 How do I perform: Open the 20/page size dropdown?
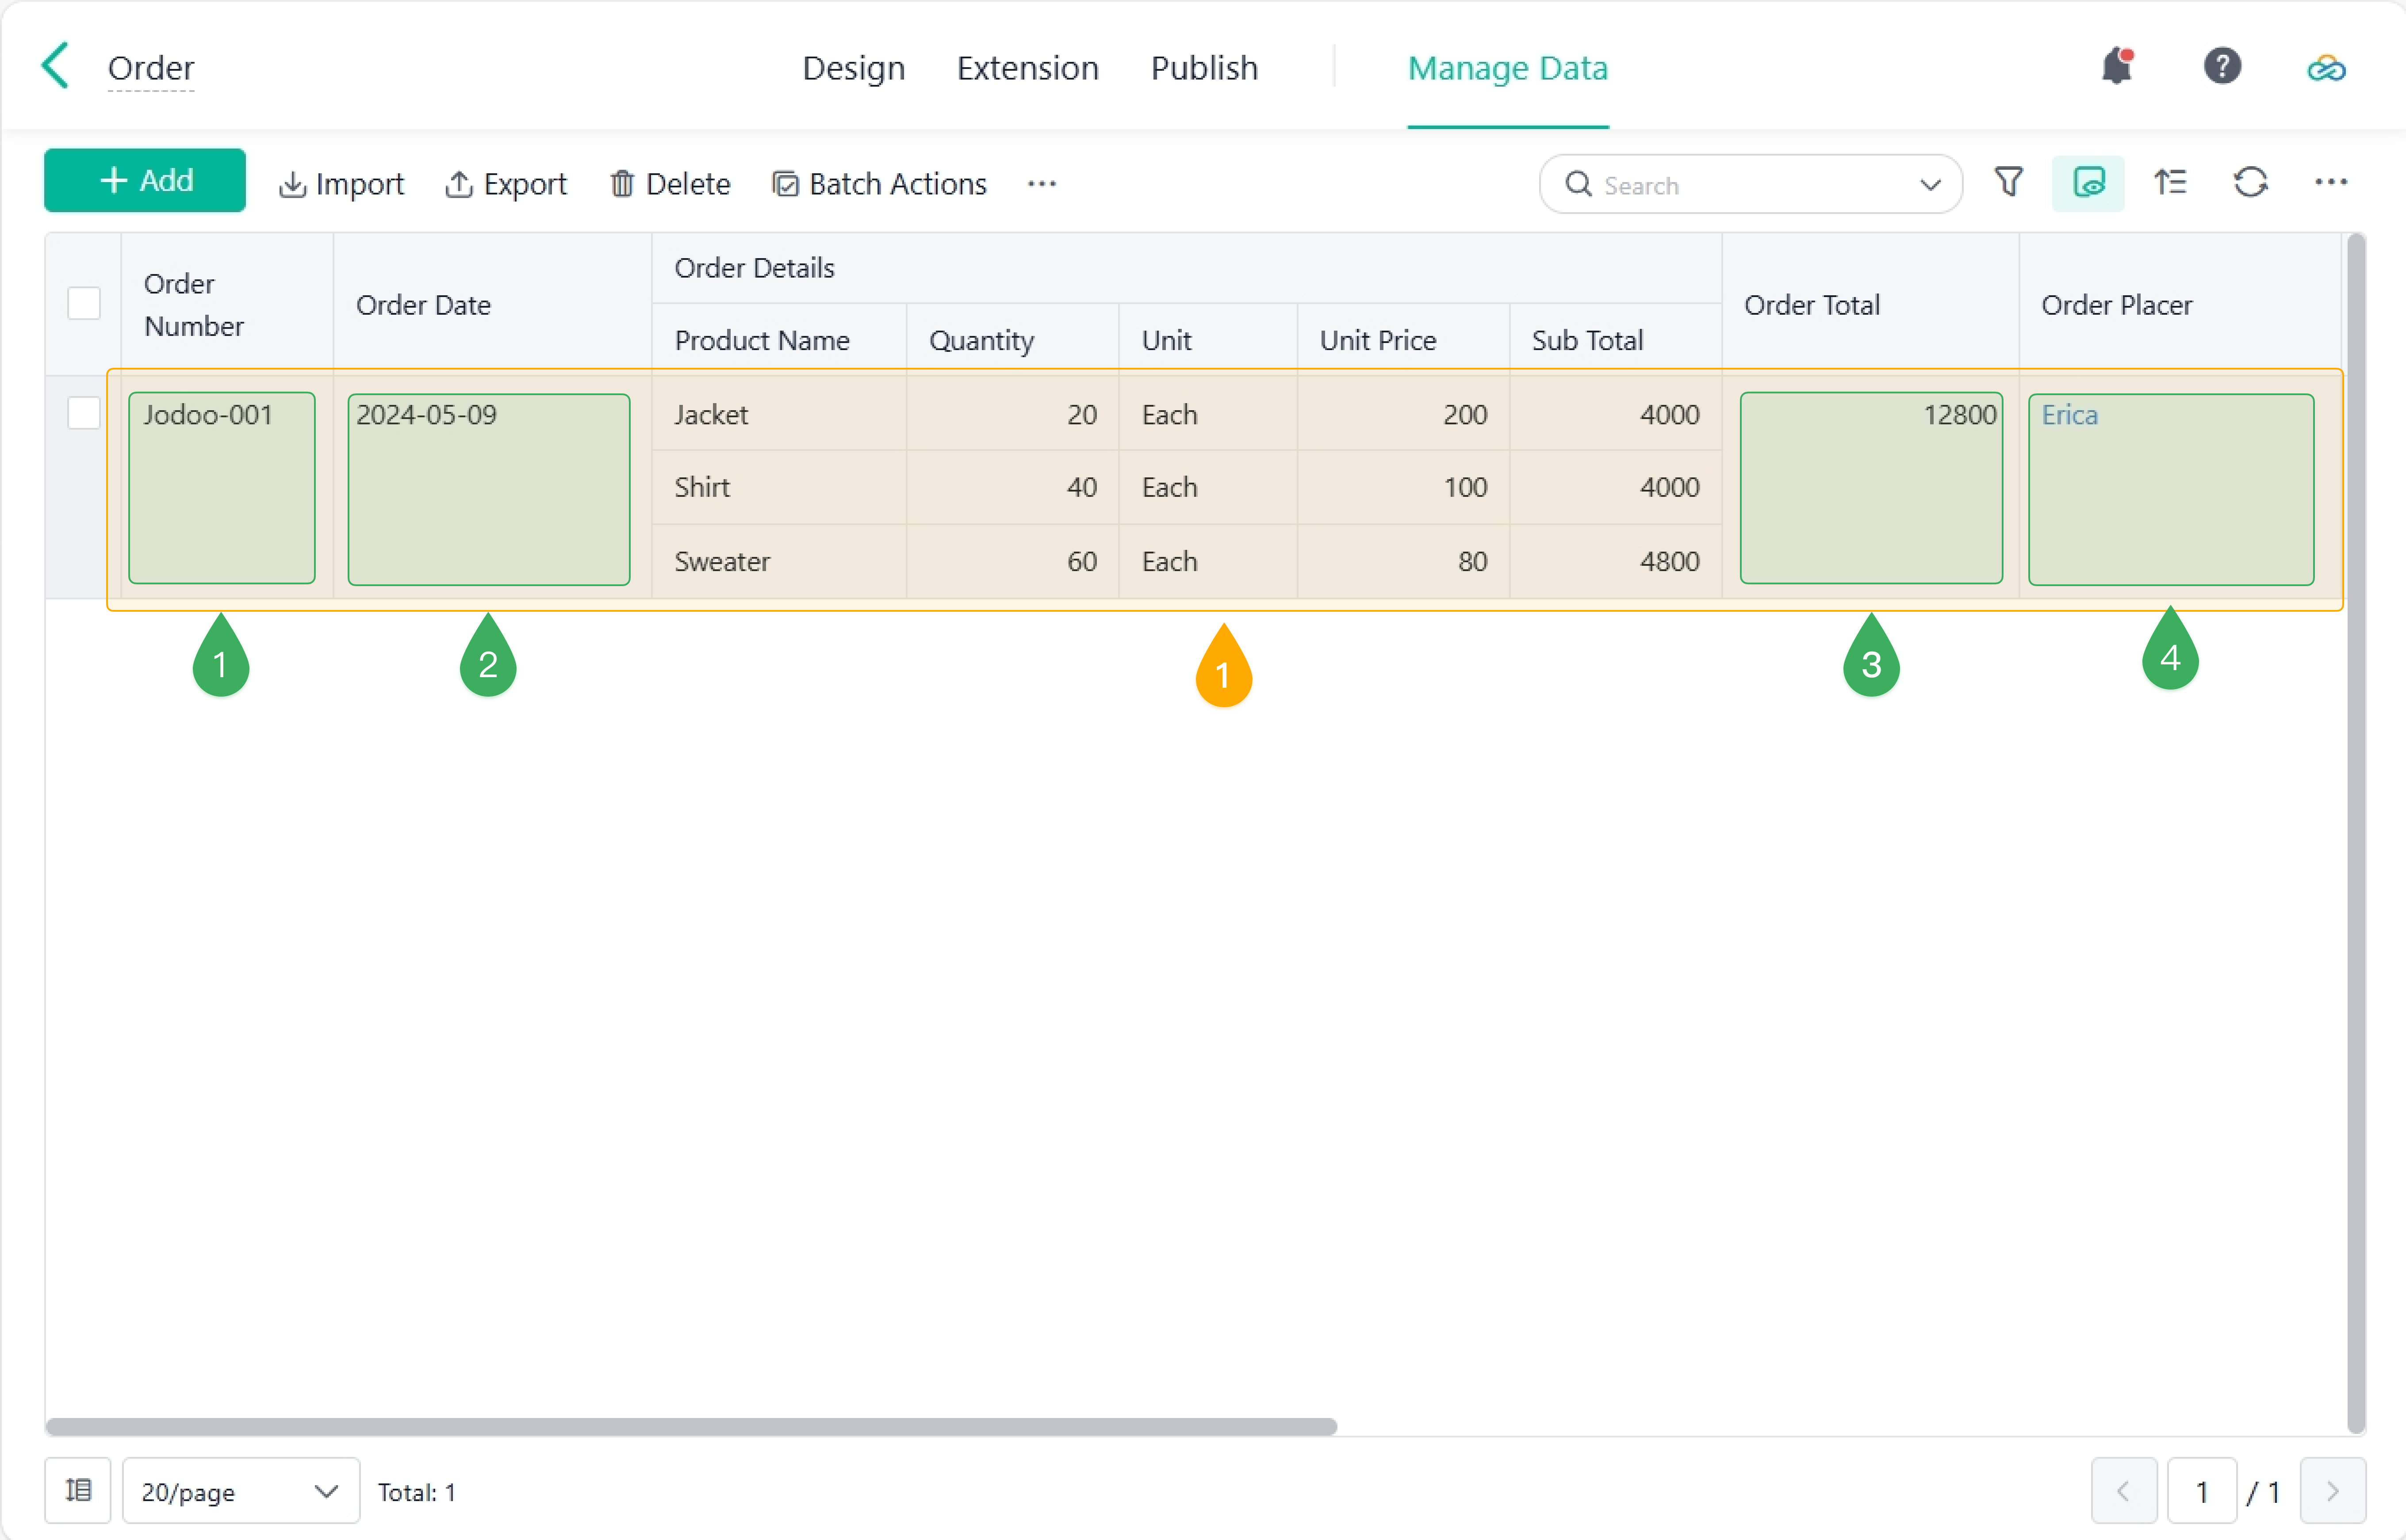click(x=240, y=1491)
